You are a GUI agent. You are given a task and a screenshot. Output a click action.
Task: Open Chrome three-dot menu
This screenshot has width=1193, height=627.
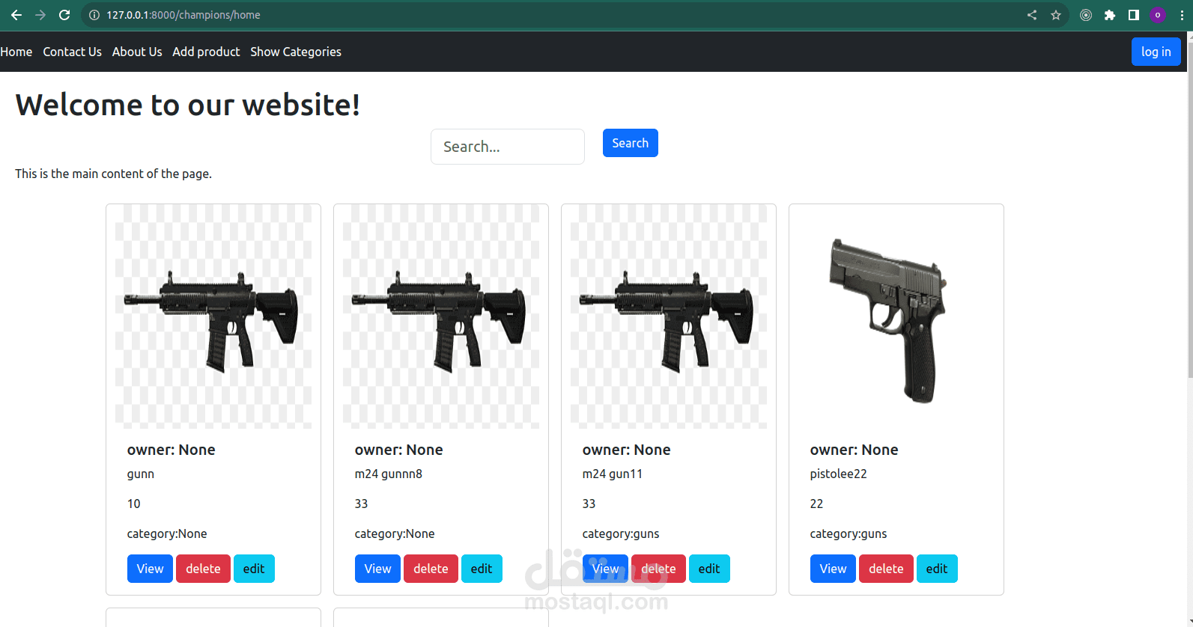click(x=1182, y=15)
